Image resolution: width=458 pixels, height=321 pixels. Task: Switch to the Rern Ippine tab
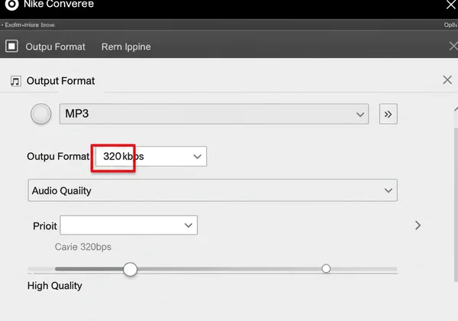pos(126,47)
